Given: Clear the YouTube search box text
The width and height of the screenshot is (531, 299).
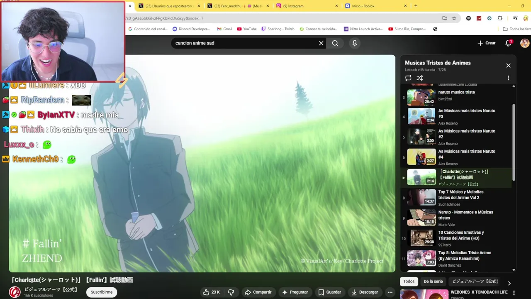Looking at the screenshot, I should pyautogui.click(x=321, y=43).
